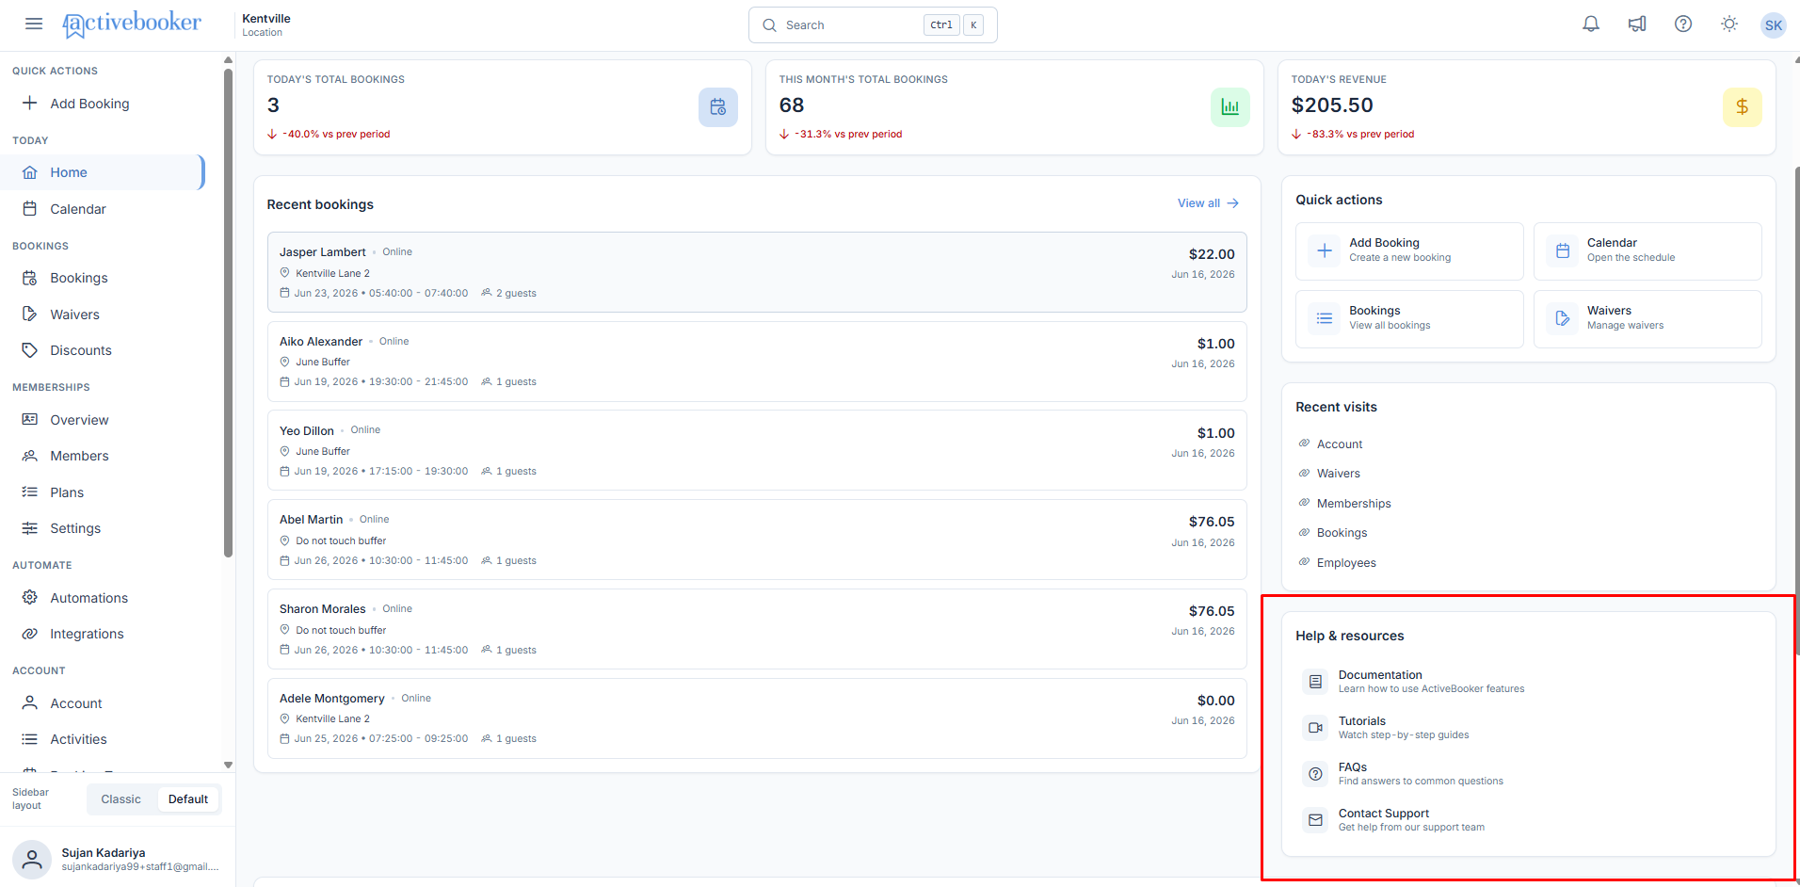Switch sidebar layout to Classic

[x=121, y=799]
